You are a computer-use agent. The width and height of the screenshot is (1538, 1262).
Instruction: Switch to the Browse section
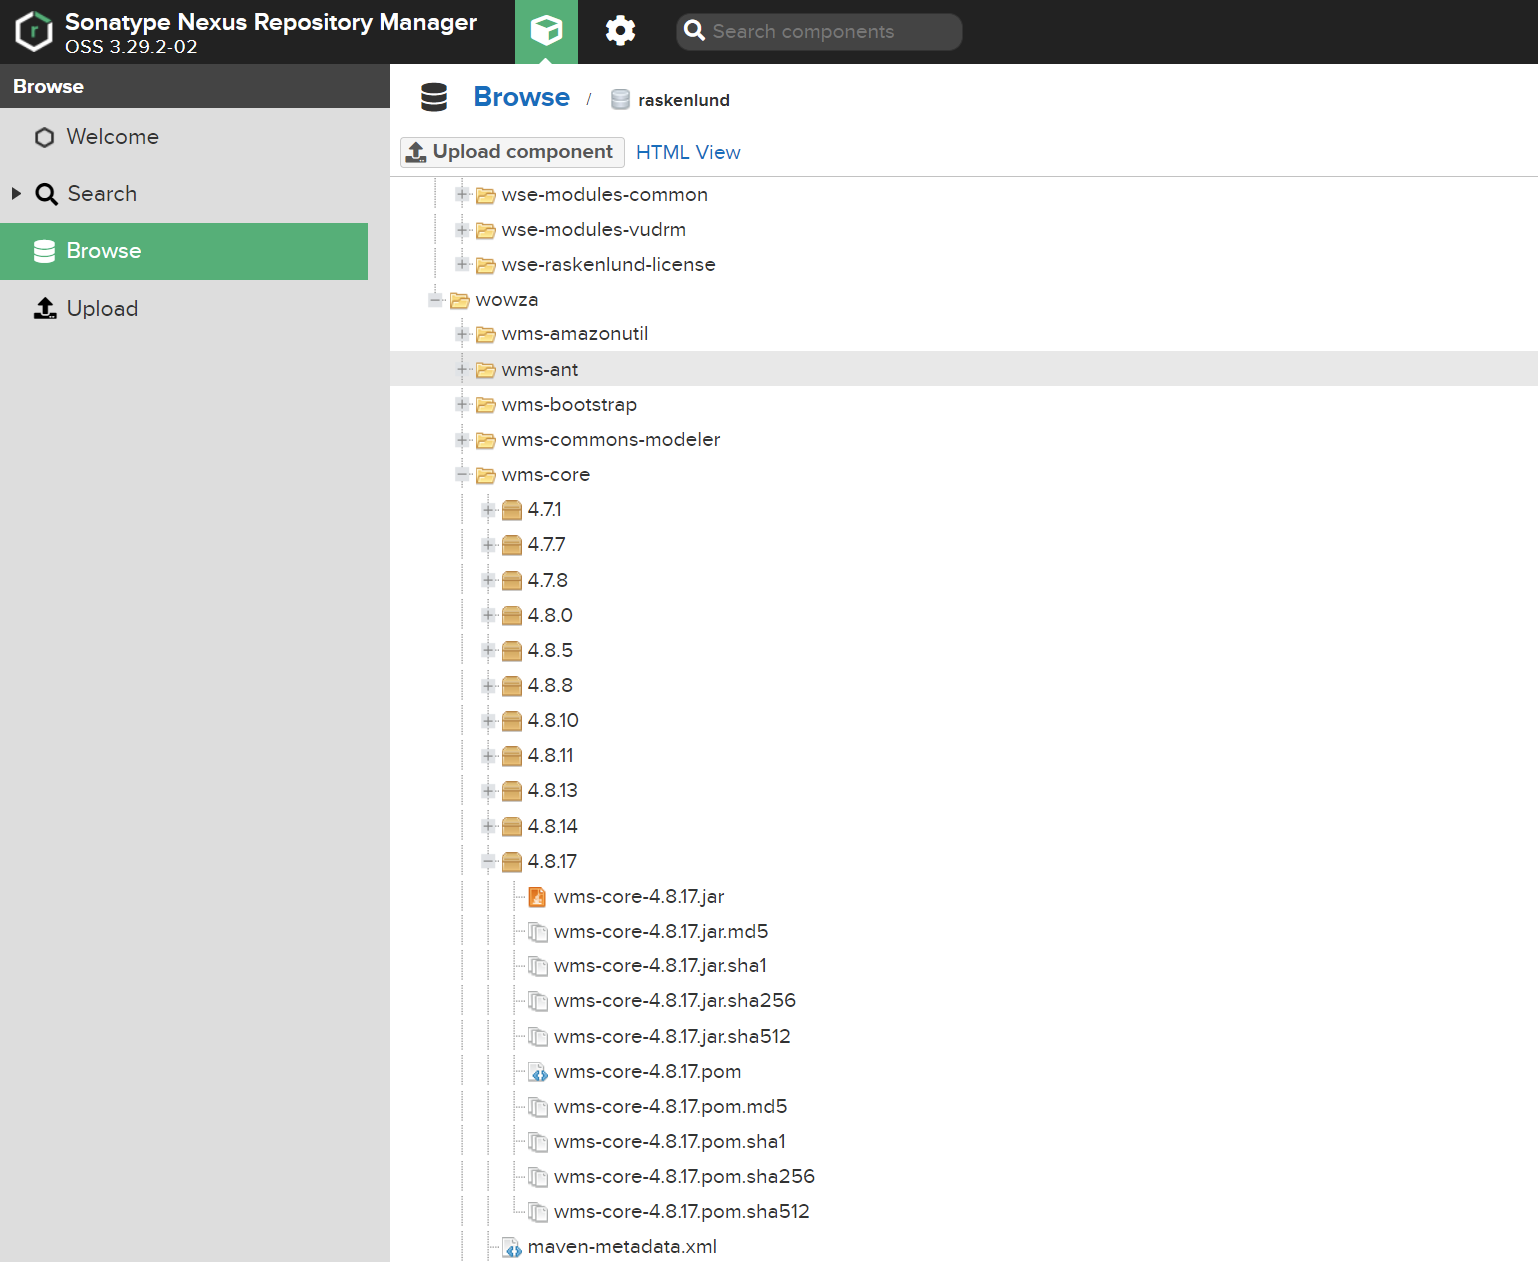tap(103, 251)
